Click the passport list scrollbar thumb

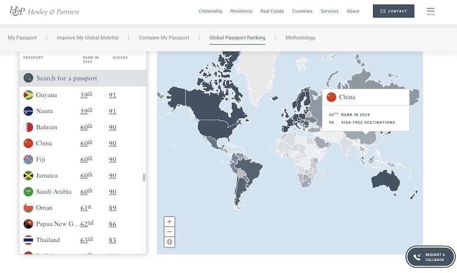[x=144, y=177]
